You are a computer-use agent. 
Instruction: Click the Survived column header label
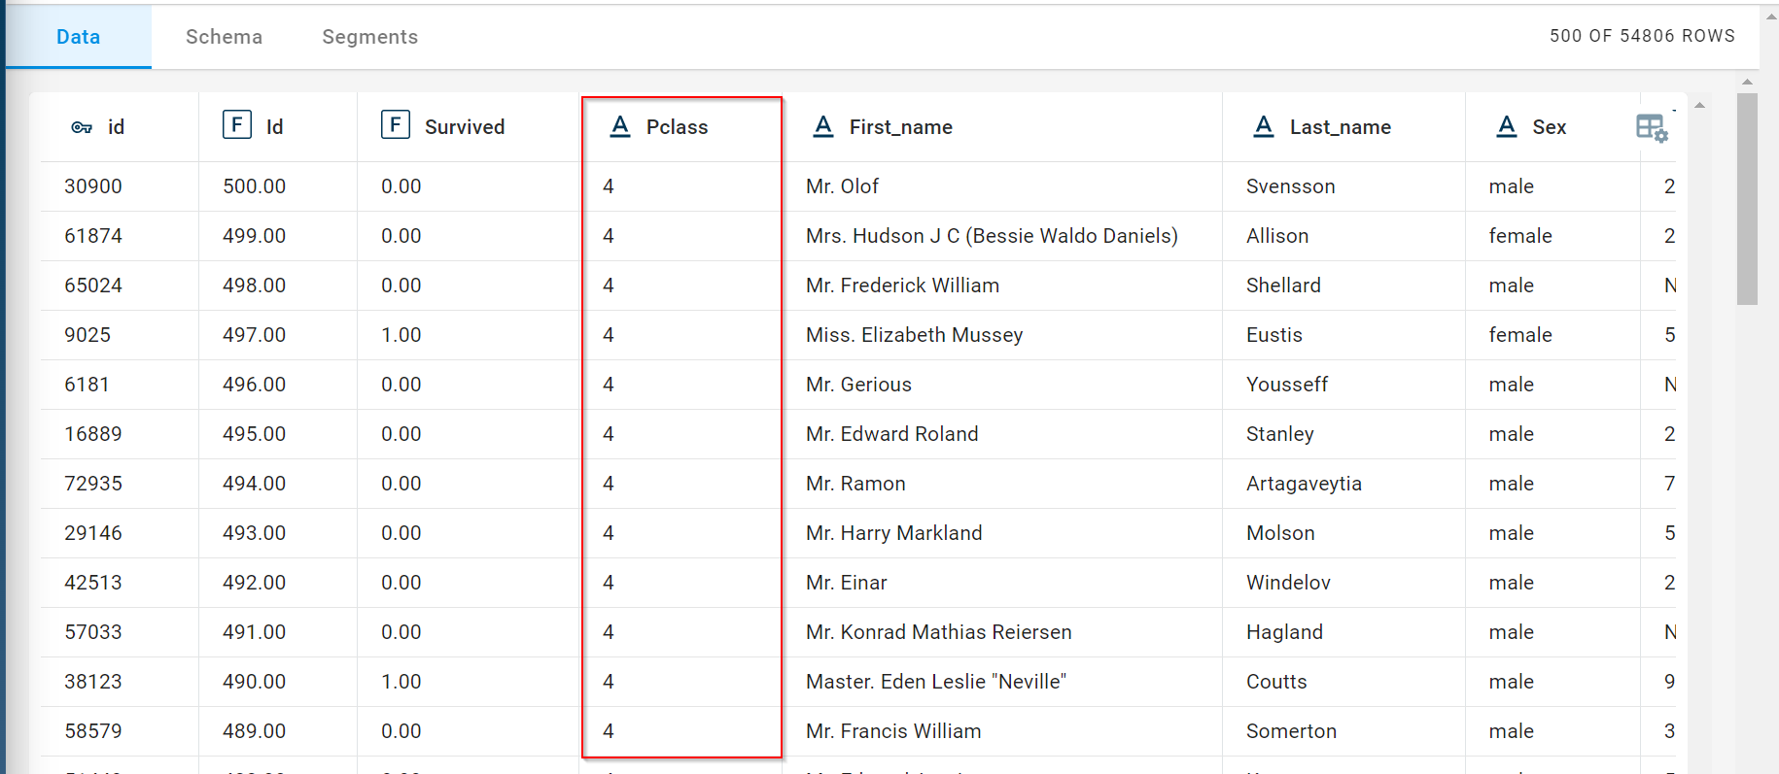click(465, 127)
